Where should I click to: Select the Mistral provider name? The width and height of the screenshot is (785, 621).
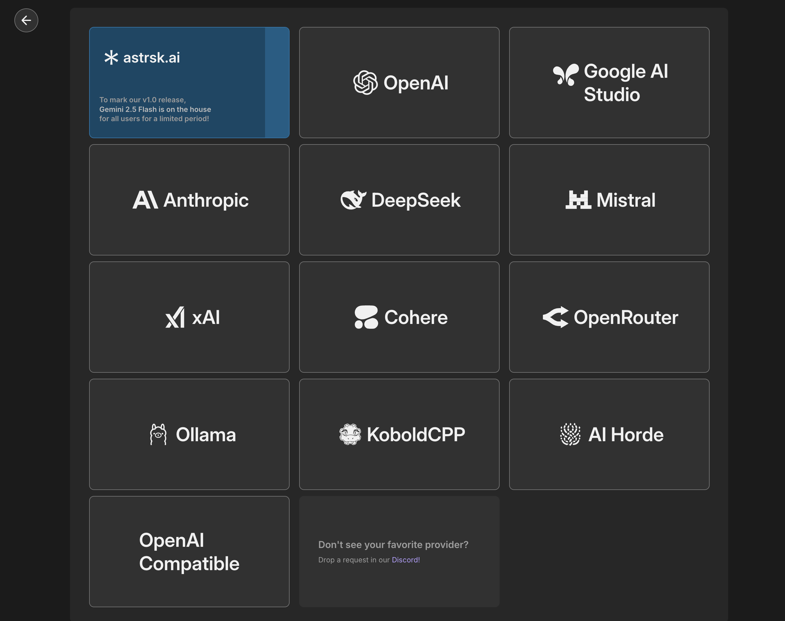[626, 200]
